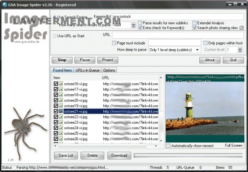
Task: Open the How deep to parse dropdown
Action: [197, 50]
